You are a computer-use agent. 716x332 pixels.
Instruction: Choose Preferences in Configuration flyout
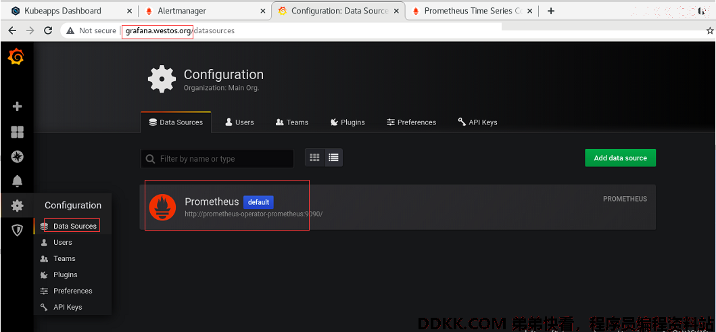click(72, 291)
